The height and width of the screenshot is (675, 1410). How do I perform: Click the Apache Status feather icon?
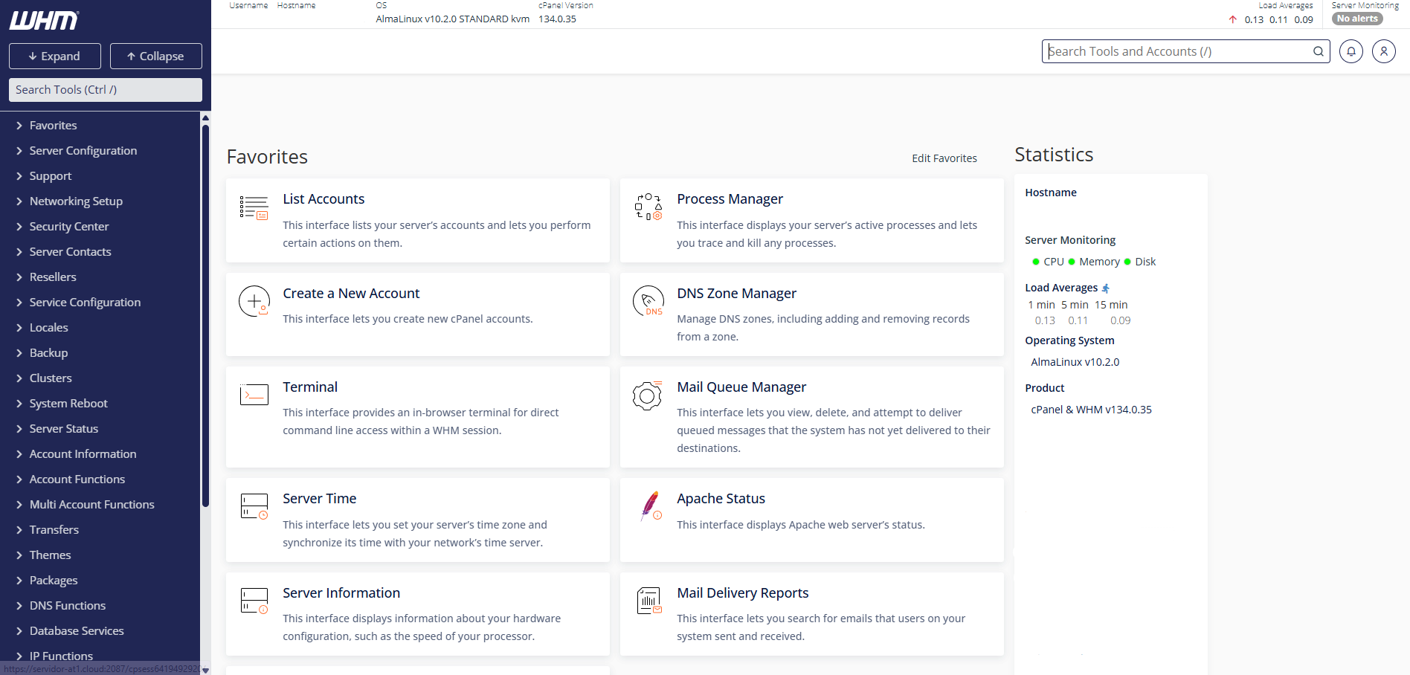pyautogui.click(x=651, y=506)
